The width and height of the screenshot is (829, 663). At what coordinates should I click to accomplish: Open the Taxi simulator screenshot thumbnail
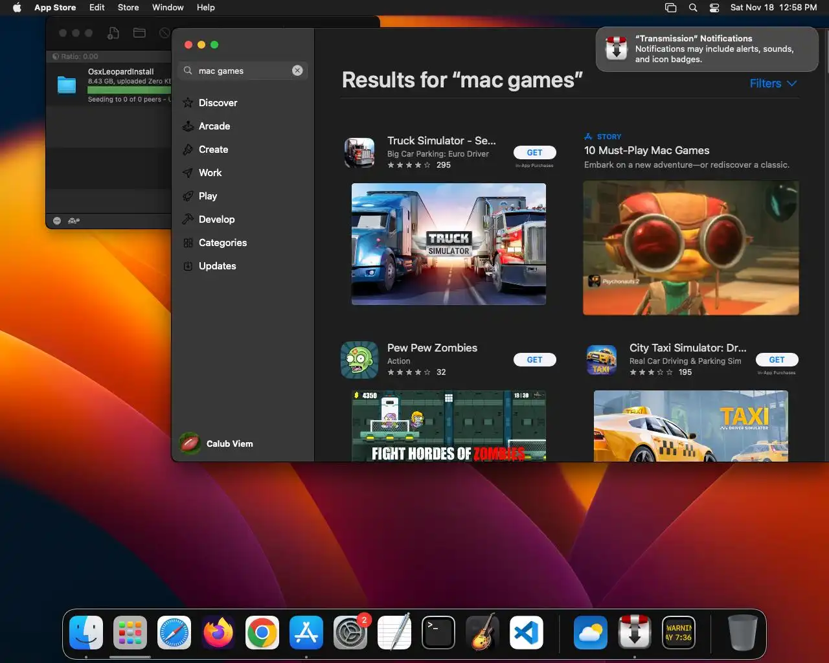coord(691,426)
